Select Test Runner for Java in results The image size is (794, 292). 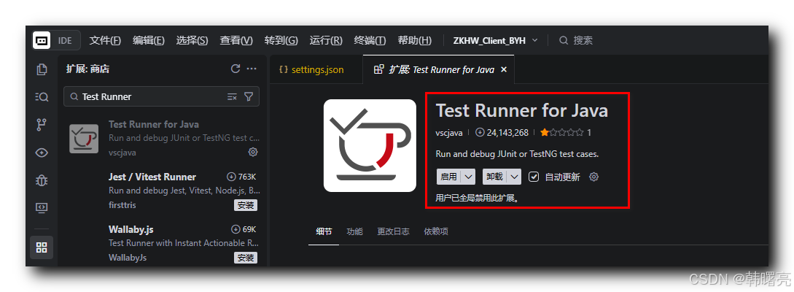[x=162, y=139]
